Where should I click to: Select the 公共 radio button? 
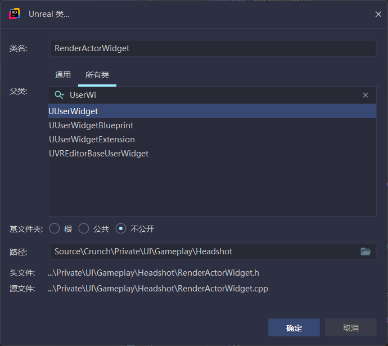pyautogui.click(x=84, y=228)
